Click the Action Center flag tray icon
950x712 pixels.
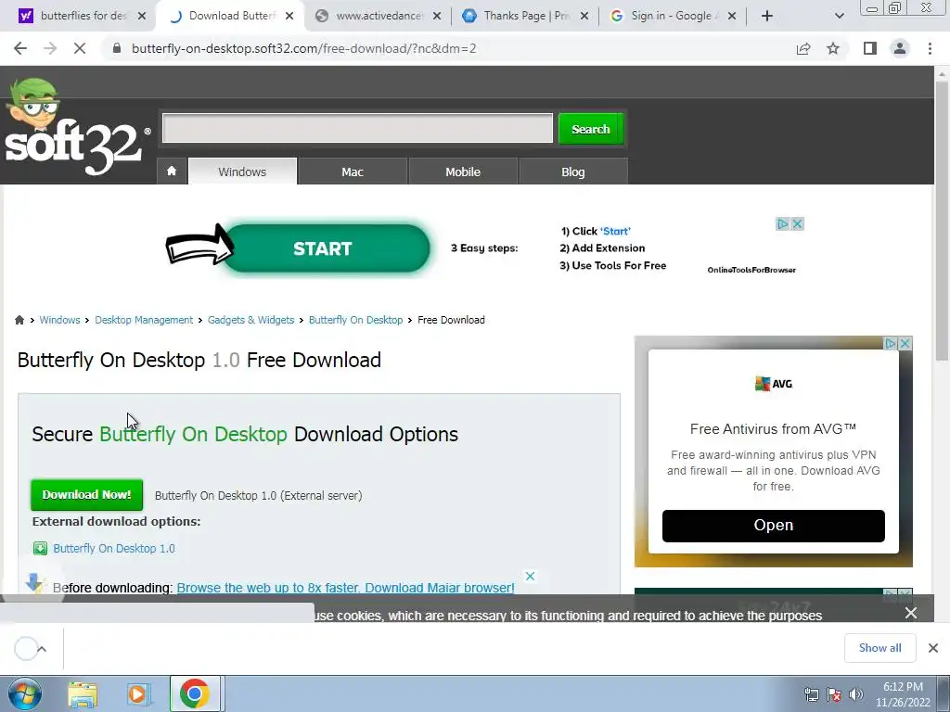834,694
